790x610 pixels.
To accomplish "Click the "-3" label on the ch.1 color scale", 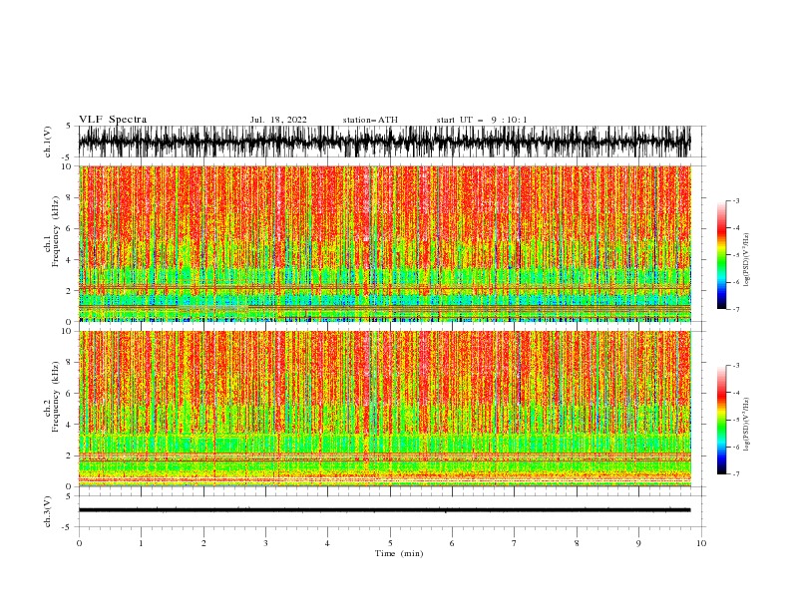I will click(735, 200).
